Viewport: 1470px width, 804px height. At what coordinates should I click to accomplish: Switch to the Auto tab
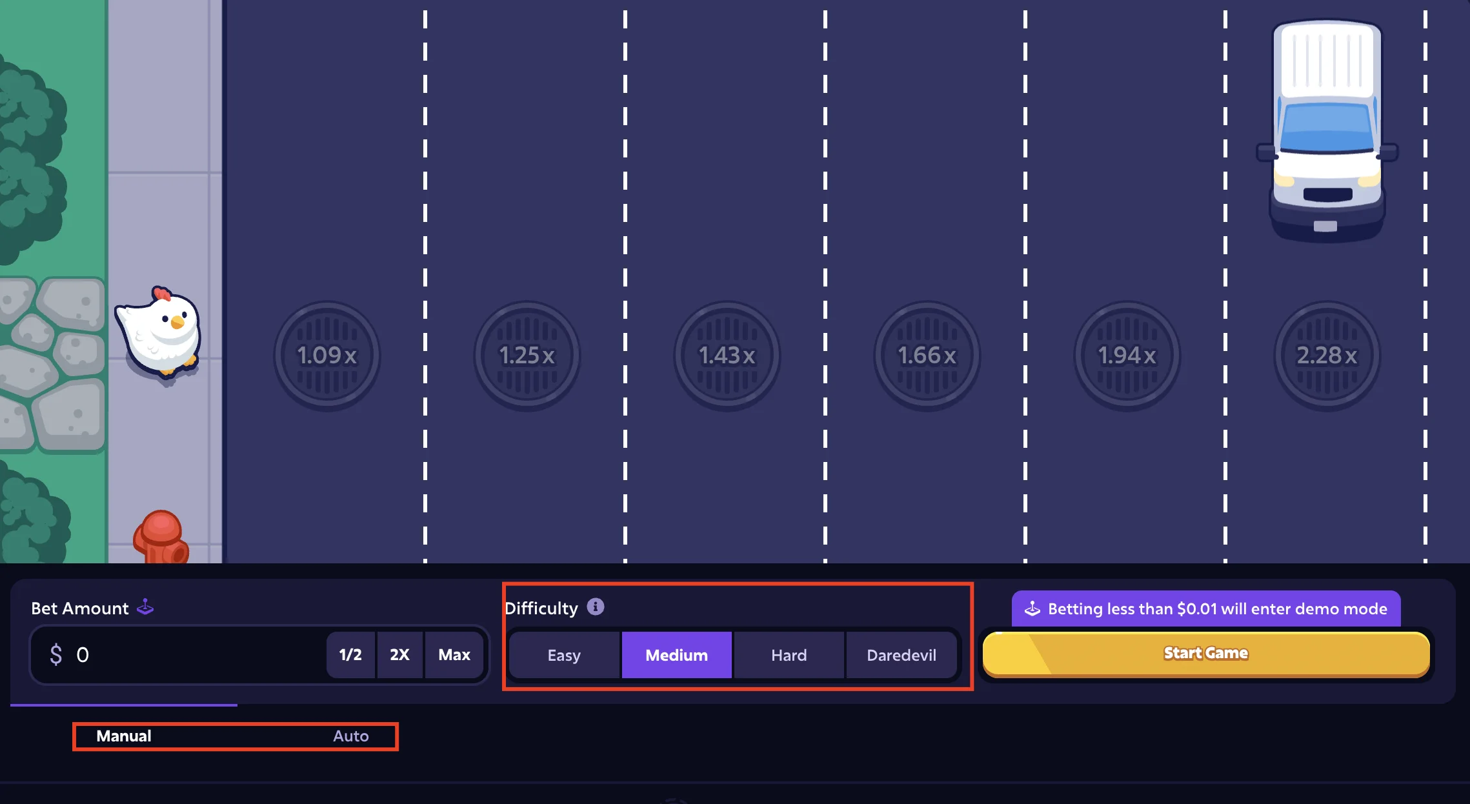350,736
